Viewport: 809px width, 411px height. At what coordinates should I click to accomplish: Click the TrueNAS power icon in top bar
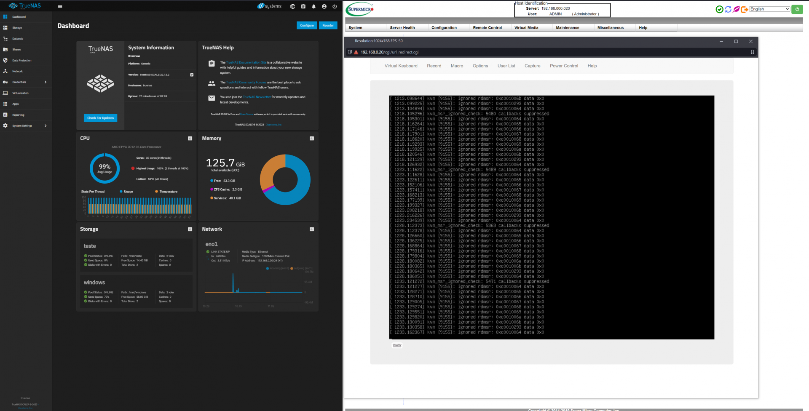[335, 6]
